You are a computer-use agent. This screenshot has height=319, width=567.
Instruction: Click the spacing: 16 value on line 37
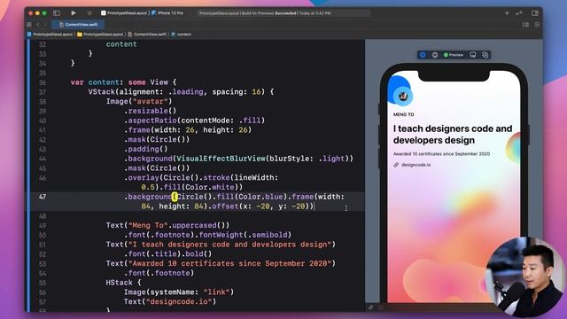[x=237, y=92]
